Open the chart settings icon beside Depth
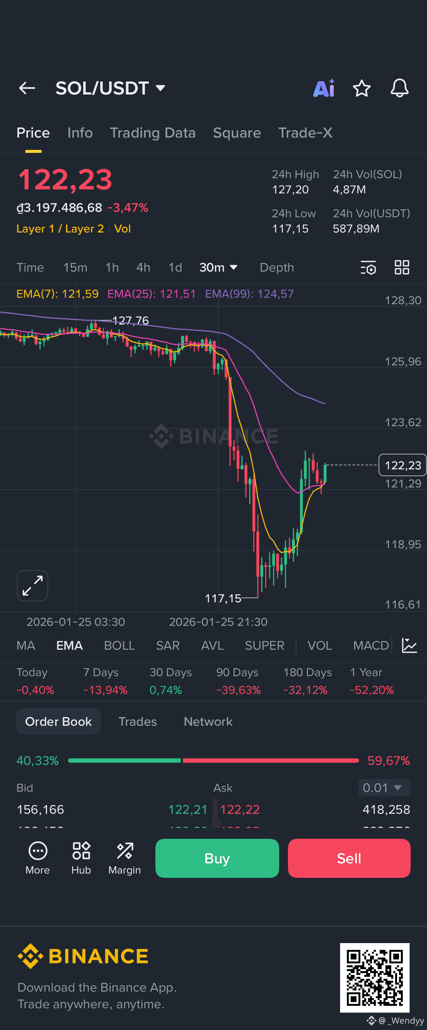The width and height of the screenshot is (427, 1030). coord(368,268)
